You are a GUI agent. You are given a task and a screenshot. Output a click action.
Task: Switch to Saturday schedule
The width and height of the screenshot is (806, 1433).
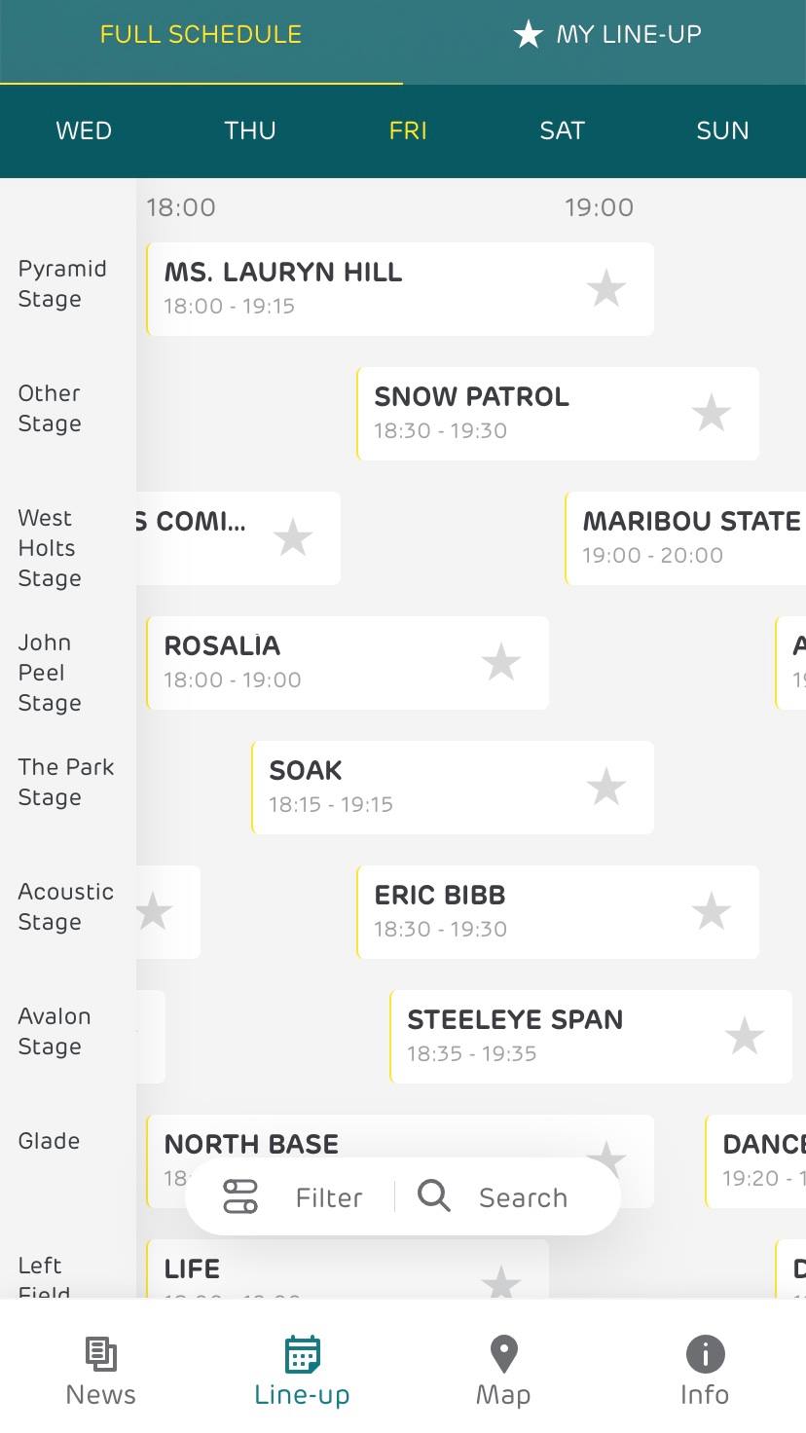(562, 131)
